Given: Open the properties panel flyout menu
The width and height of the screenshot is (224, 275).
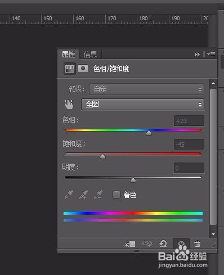Looking at the screenshot, I should [x=211, y=55].
